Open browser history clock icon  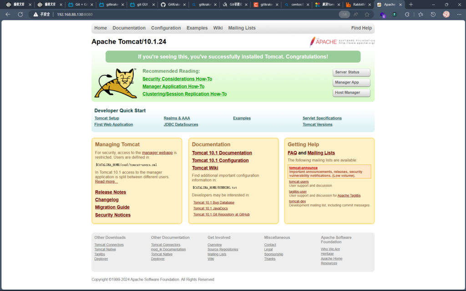click(x=433, y=14)
